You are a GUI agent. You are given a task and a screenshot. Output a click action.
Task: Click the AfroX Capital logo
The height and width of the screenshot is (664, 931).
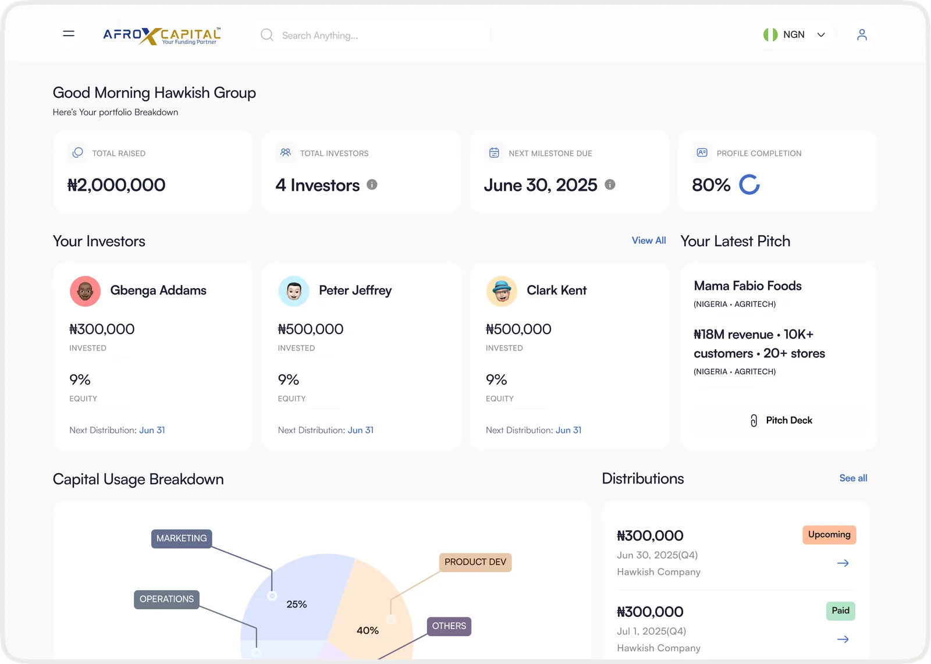pos(162,35)
